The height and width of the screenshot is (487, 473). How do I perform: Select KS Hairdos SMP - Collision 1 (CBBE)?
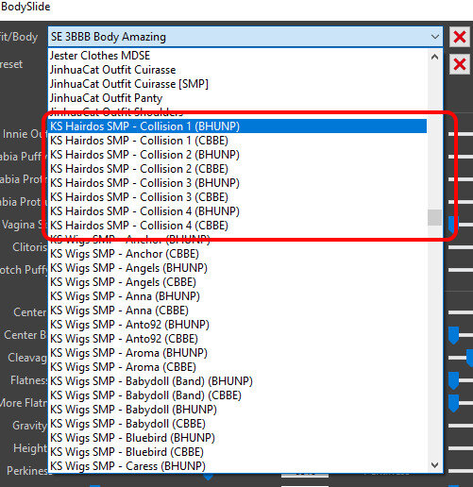click(x=238, y=141)
